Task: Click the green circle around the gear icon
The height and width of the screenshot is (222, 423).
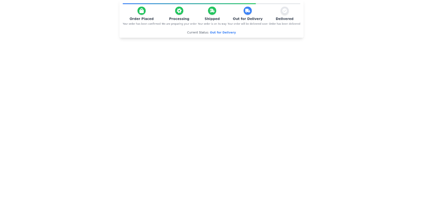Action: (179, 11)
